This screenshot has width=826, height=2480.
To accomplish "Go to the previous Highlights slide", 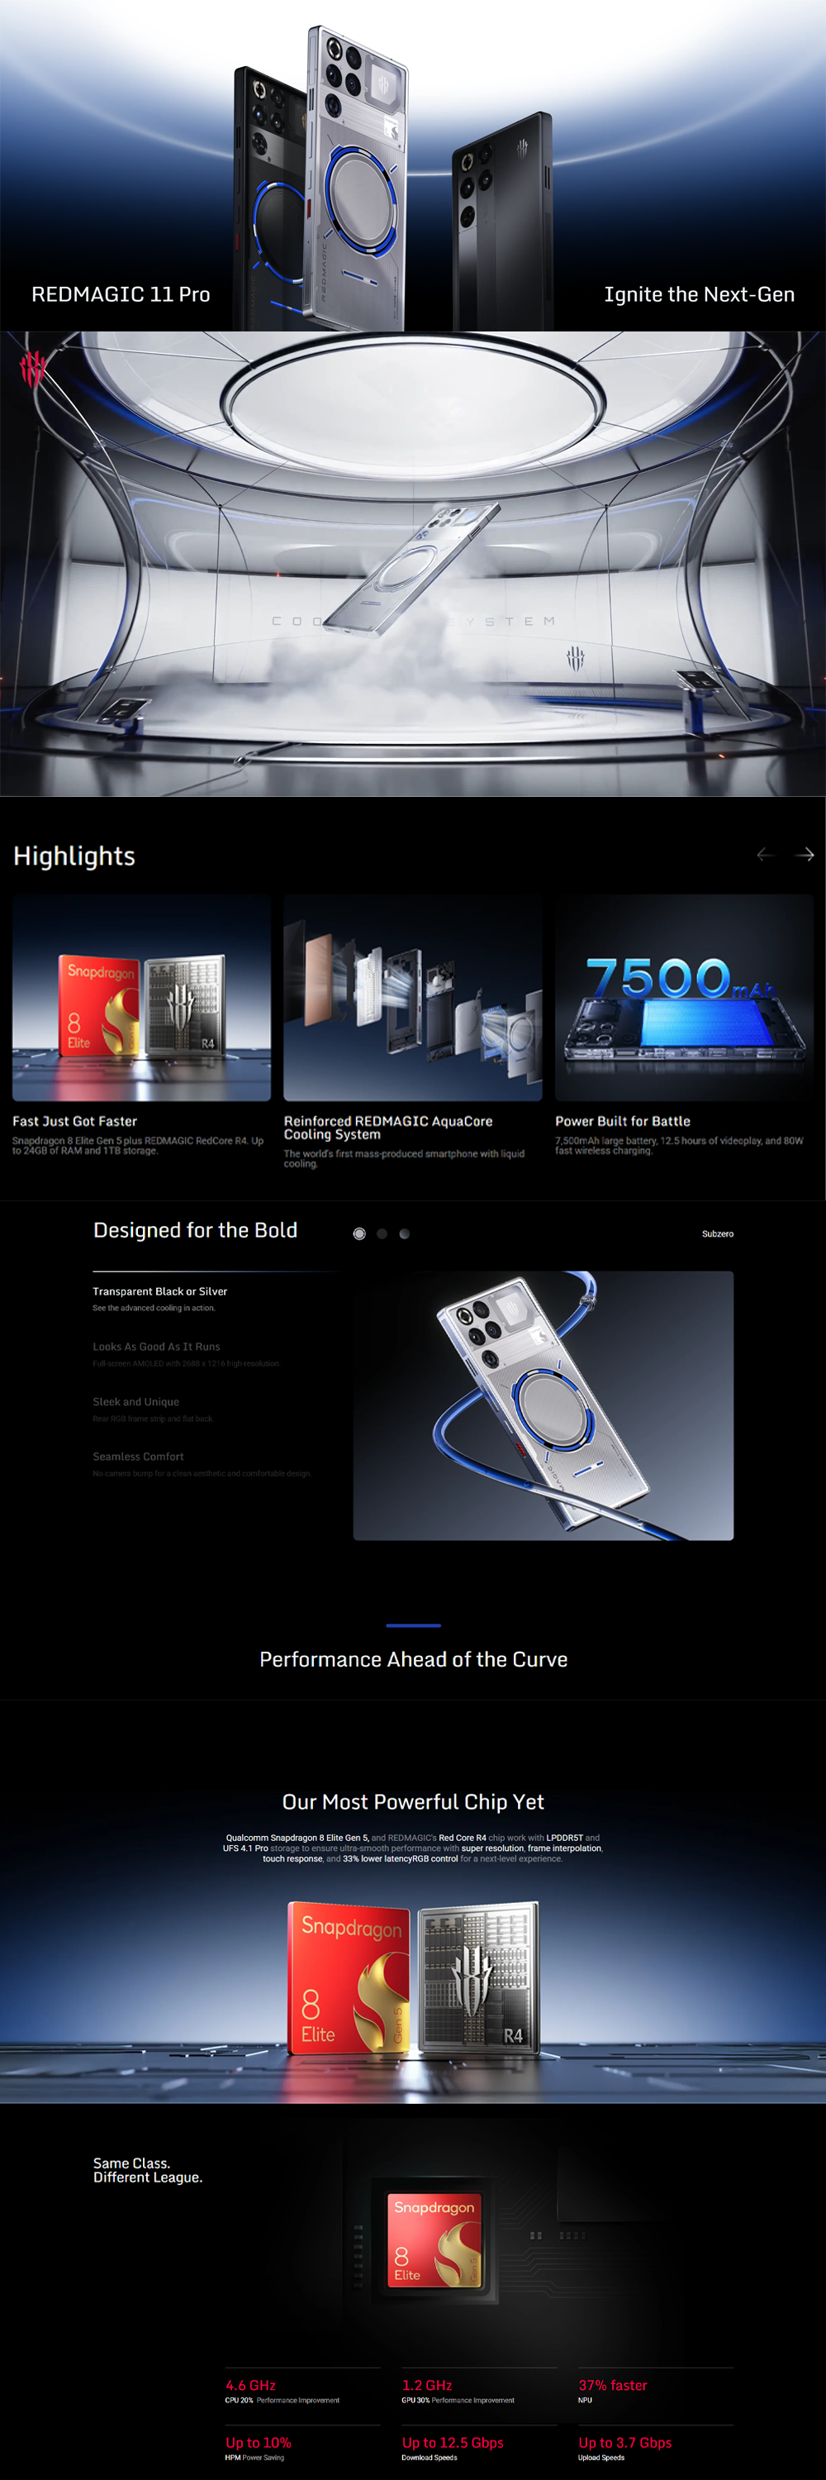I will tap(766, 854).
